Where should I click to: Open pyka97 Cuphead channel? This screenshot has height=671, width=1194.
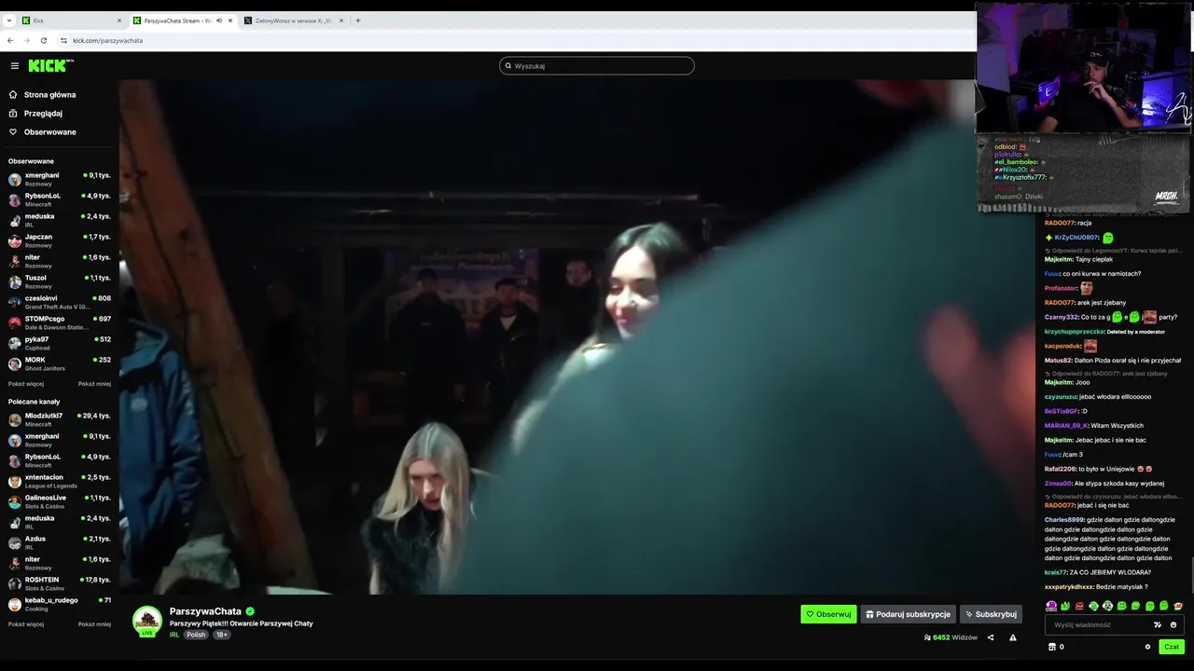(x=60, y=343)
